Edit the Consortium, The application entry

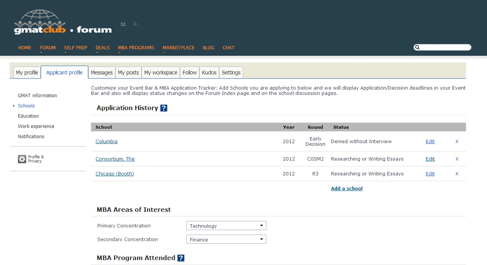430,159
